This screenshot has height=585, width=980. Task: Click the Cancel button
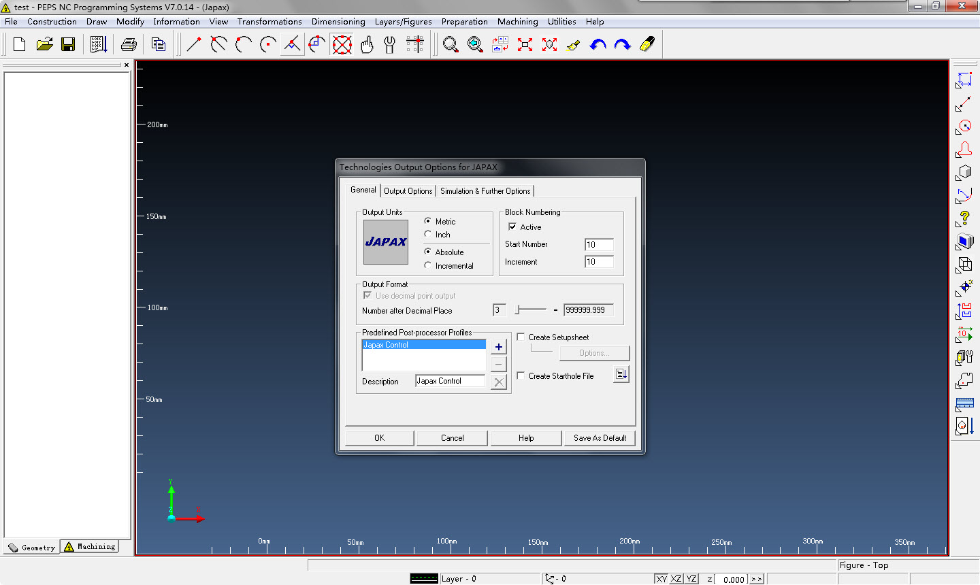coord(452,438)
